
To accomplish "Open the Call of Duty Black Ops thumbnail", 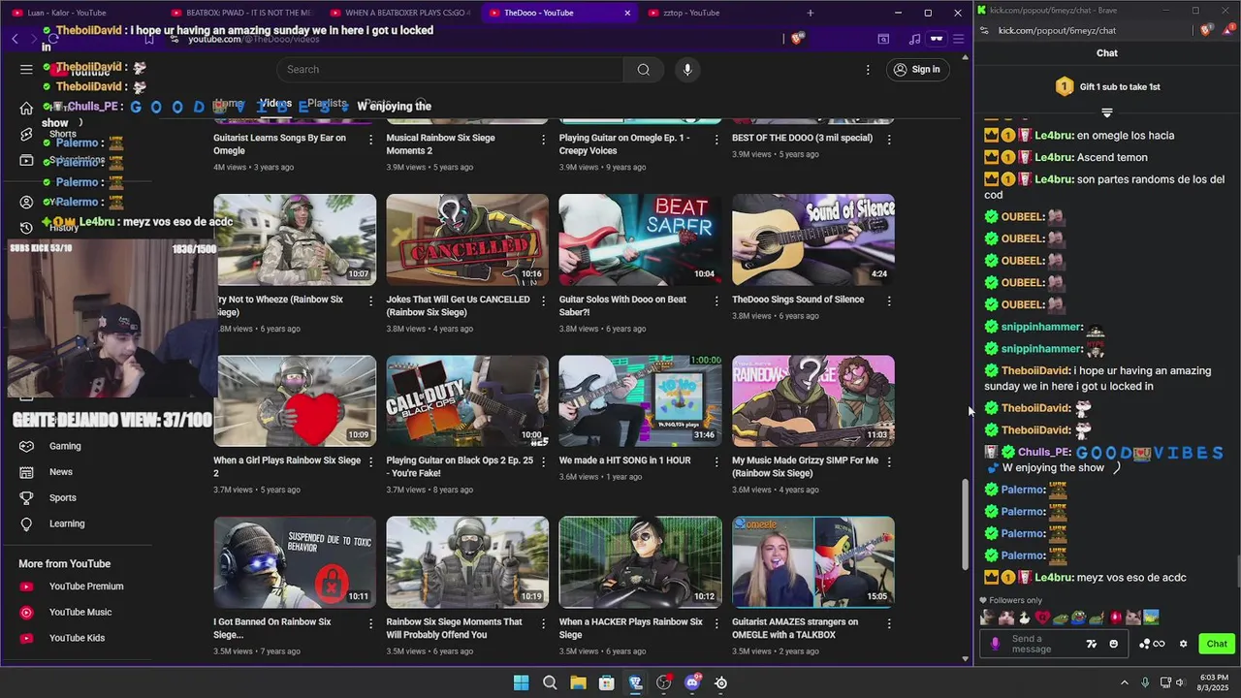I will (x=467, y=400).
